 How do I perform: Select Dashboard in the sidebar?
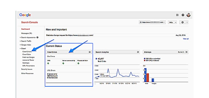coord(25,29)
